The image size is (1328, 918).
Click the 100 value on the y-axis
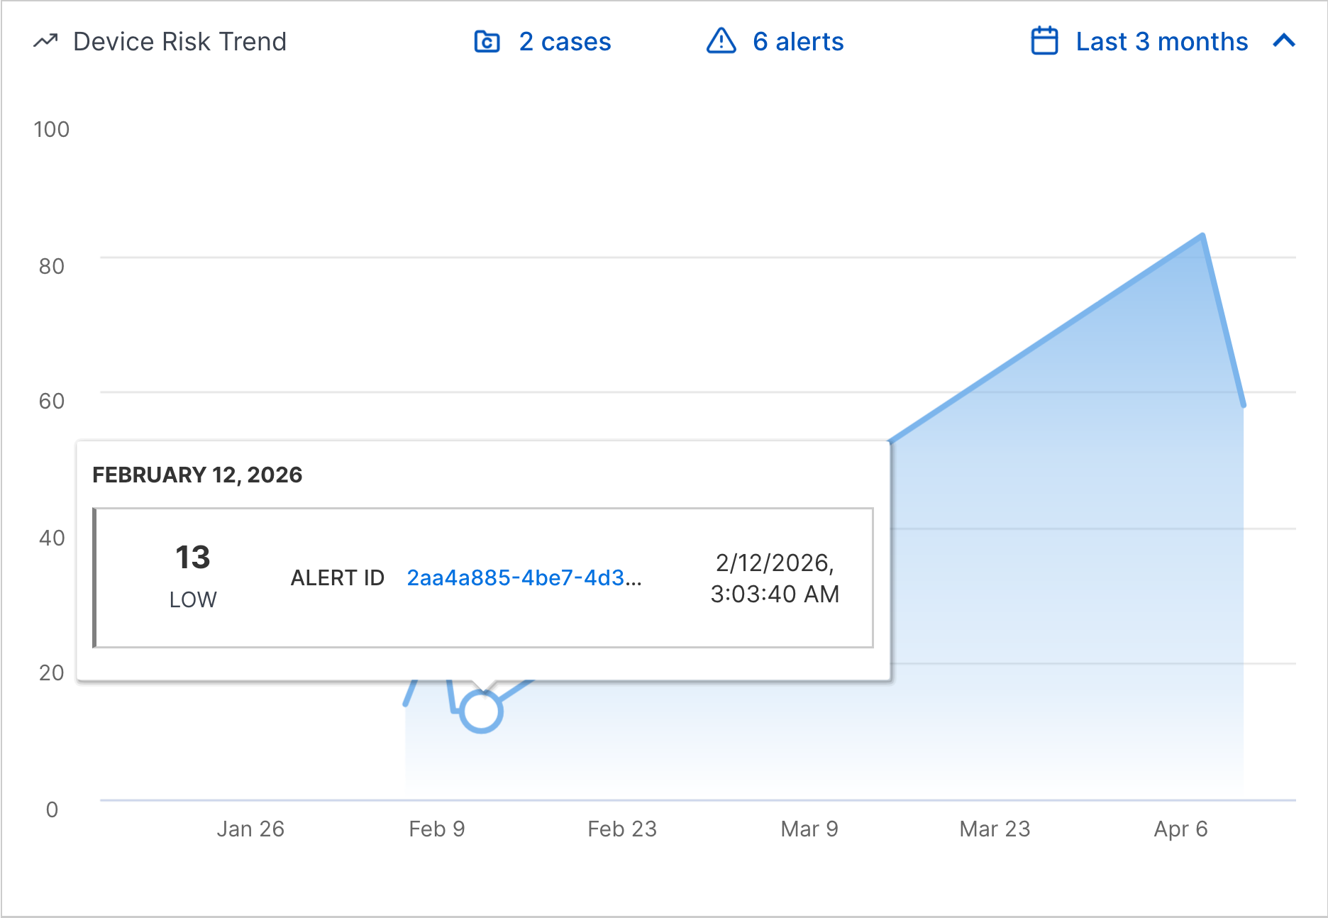point(52,129)
